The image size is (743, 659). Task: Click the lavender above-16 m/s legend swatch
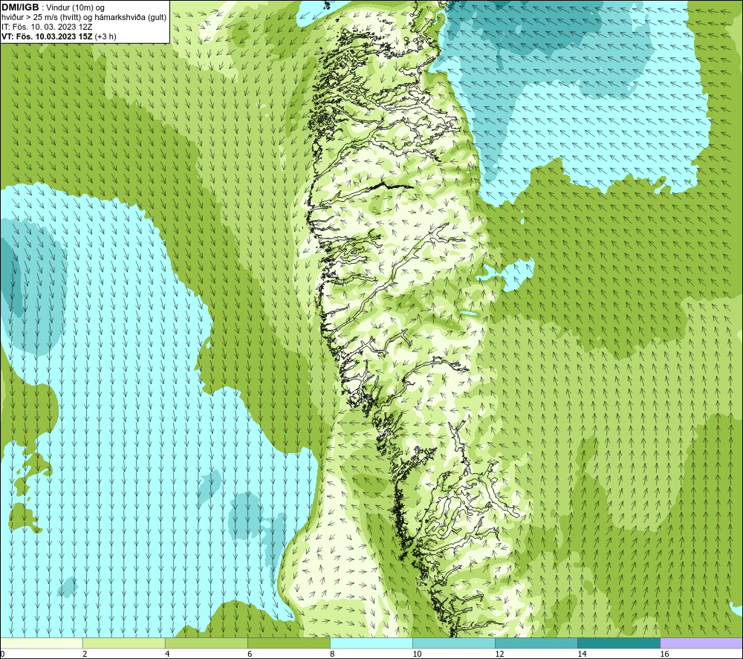click(701, 643)
